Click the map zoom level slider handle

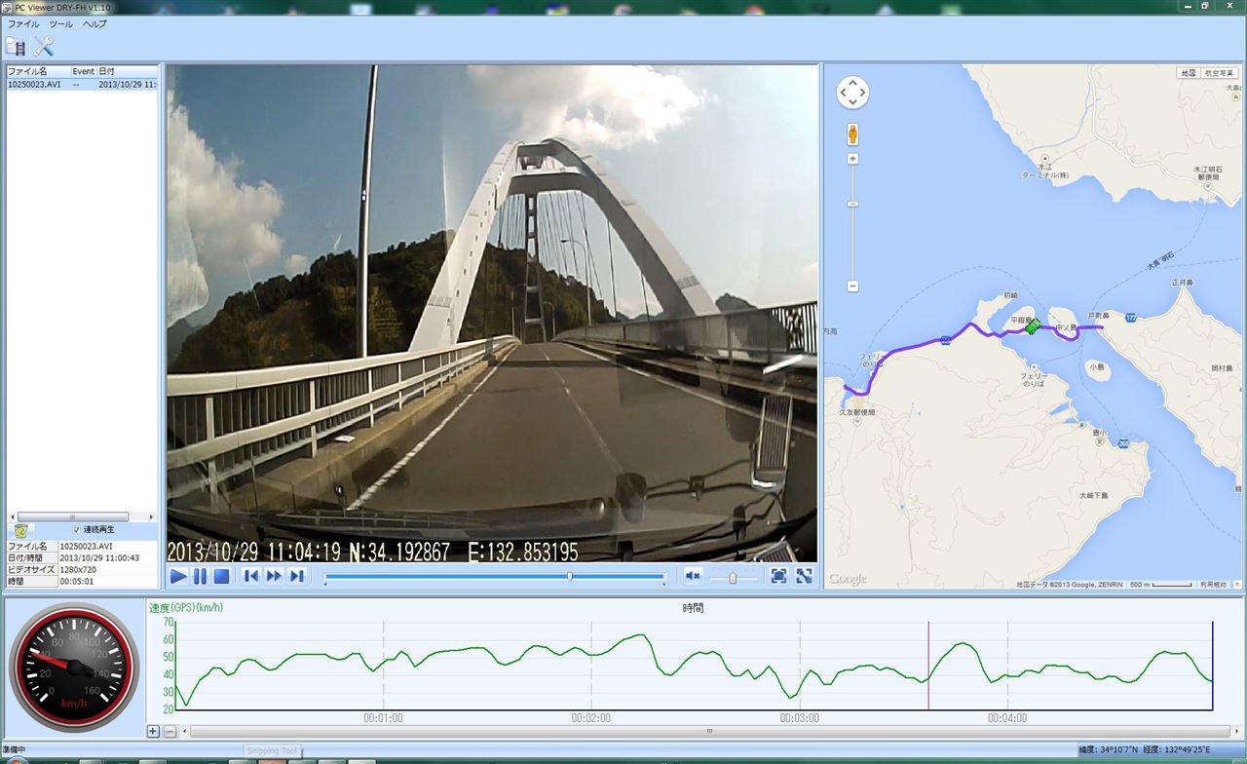(852, 204)
